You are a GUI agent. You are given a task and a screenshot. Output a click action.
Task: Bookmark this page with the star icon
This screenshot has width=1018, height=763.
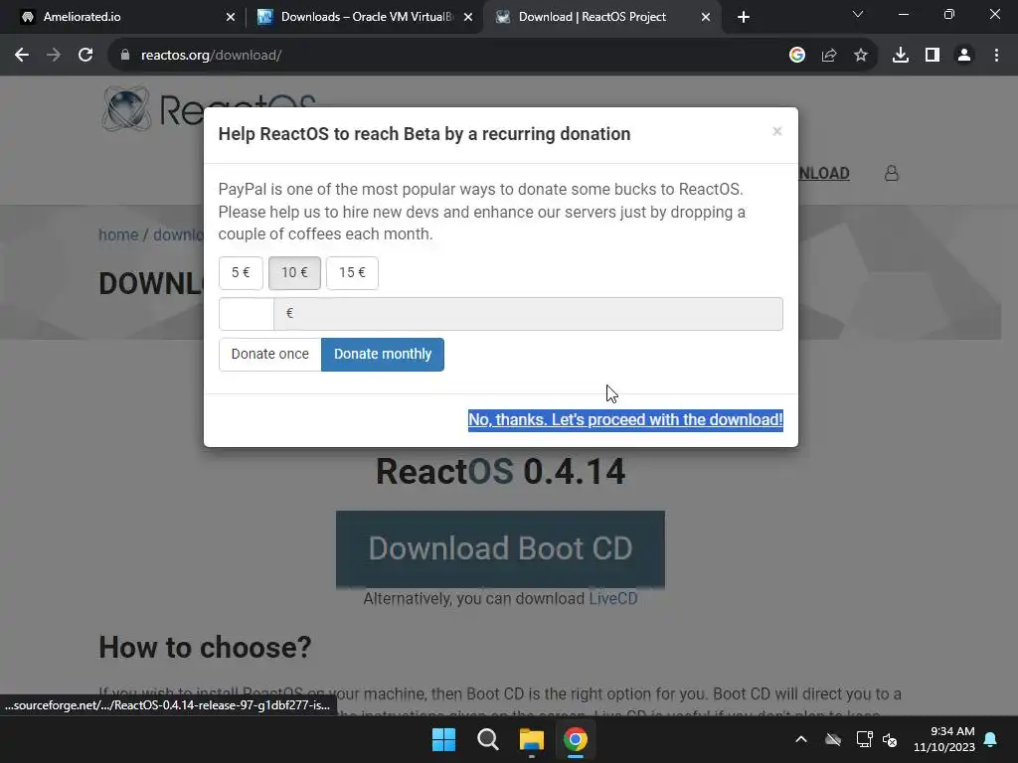click(x=861, y=56)
